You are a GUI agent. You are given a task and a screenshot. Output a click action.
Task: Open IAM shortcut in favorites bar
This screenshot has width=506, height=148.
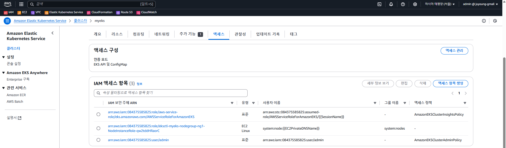(9, 12)
